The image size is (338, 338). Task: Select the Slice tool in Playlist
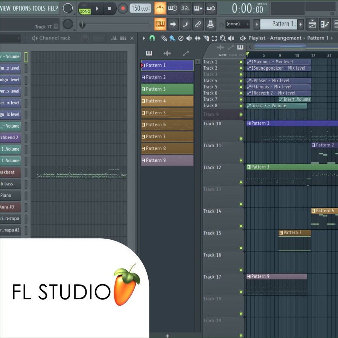pos(206,38)
